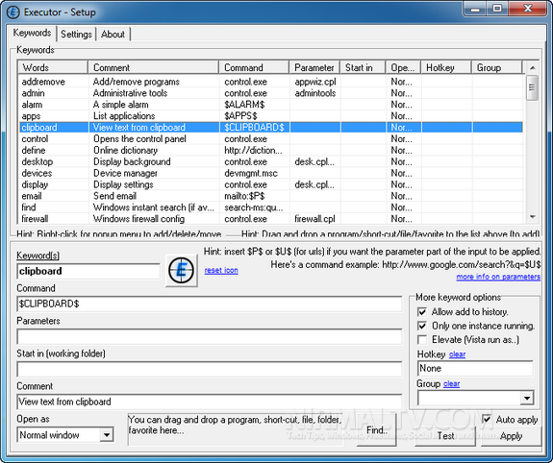The height and width of the screenshot is (463, 553).
Task: Click the mailto:$P$ command cell
Action: [x=244, y=196]
